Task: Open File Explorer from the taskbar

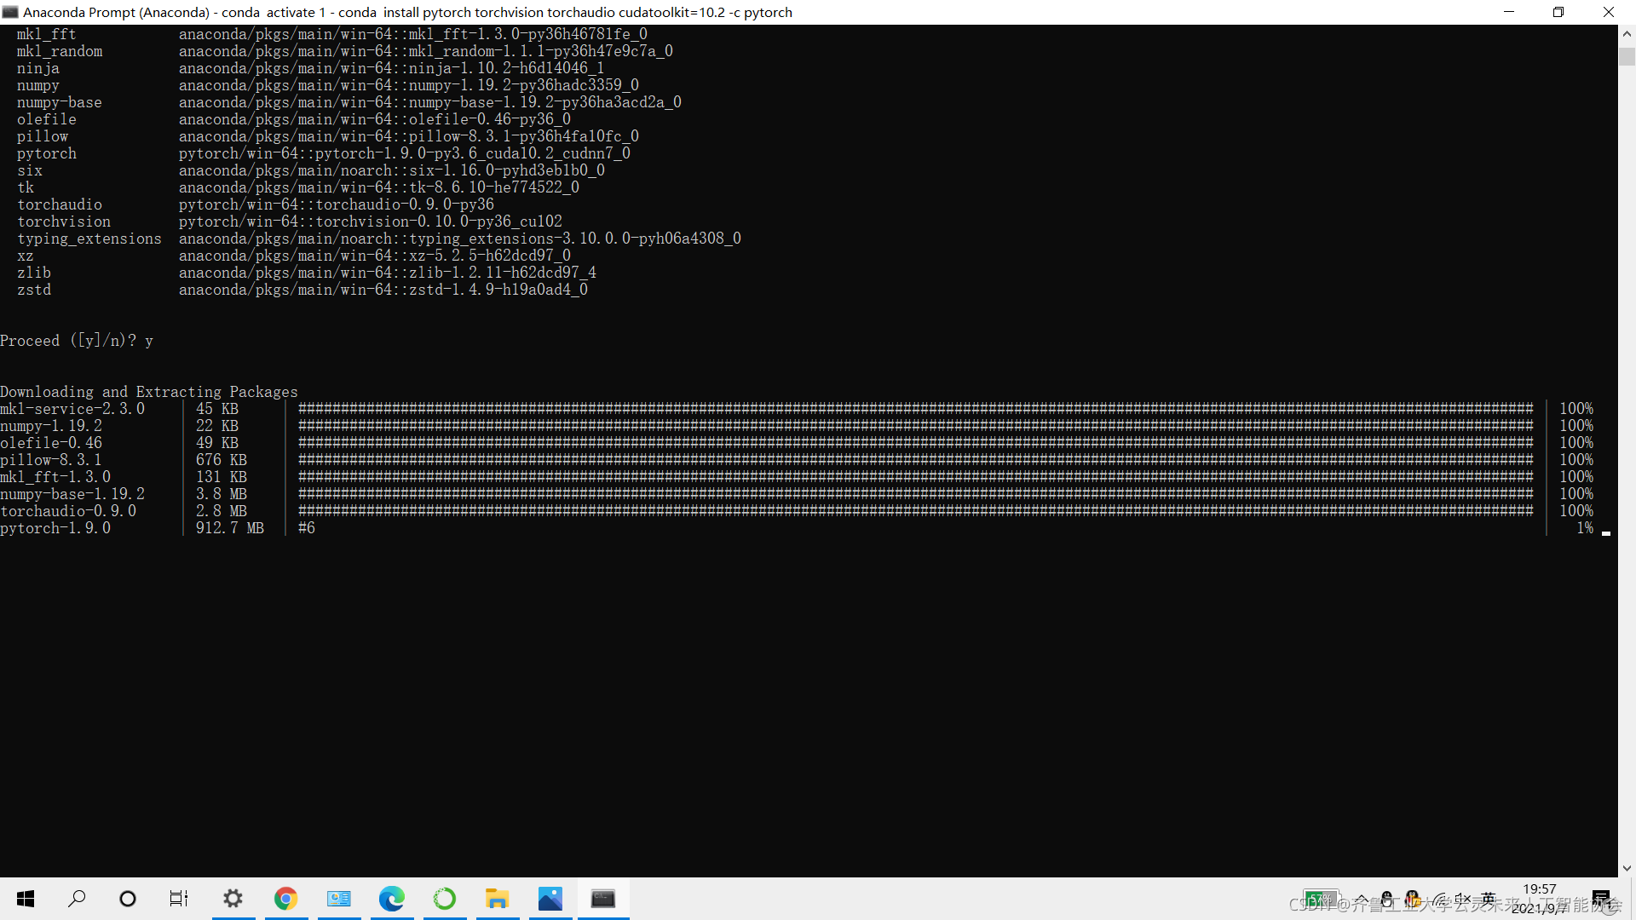Action: click(x=497, y=899)
